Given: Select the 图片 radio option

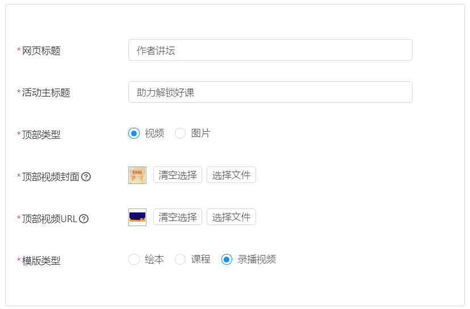Looking at the screenshot, I should 181,133.
